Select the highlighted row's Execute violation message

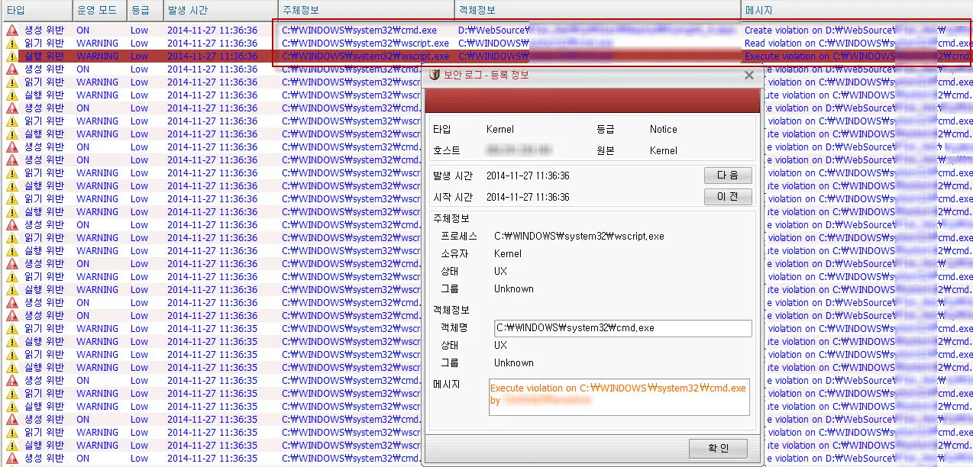click(819, 56)
